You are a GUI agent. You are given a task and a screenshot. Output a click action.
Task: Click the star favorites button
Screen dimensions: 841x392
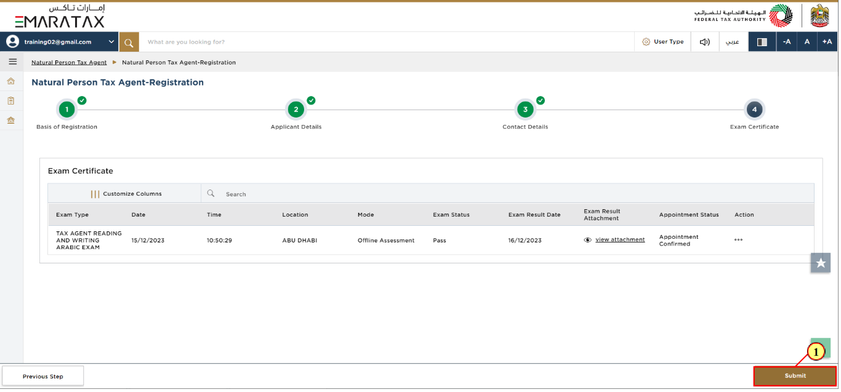(x=821, y=263)
